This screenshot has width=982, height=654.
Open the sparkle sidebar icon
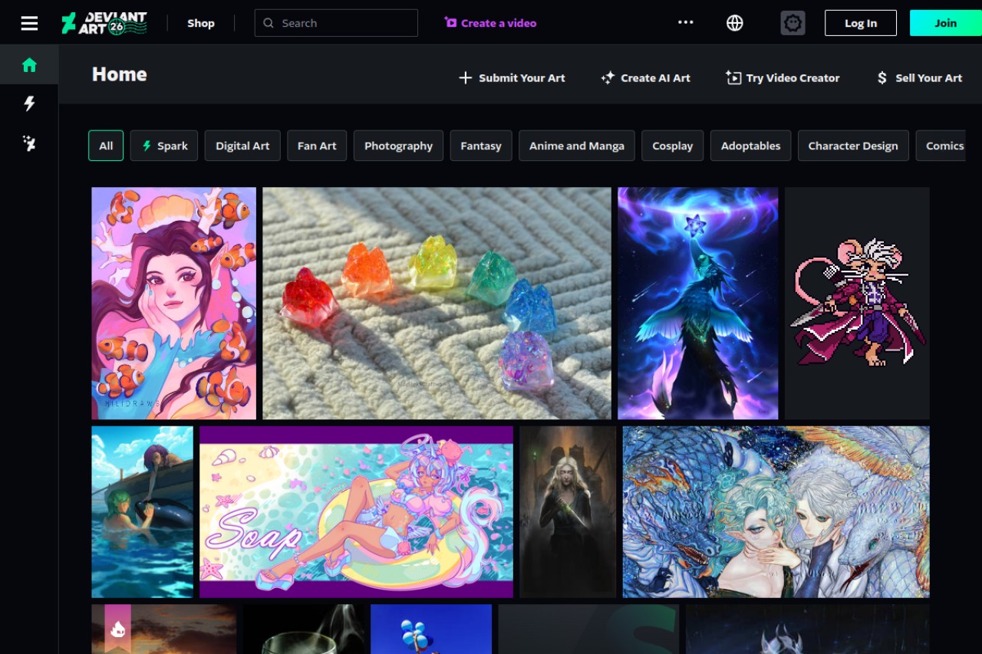(29, 143)
